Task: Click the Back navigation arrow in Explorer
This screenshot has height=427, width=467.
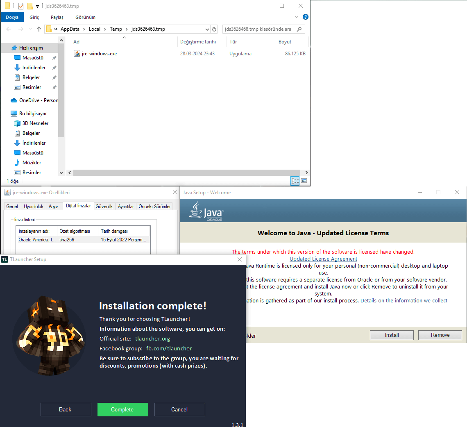Action: coord(9,29)
